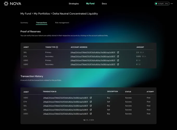Image resolution: width=177 pixels, height=130 pixels.
Task: Open external link icon for SOL Sell transaction
Action: 91,110
